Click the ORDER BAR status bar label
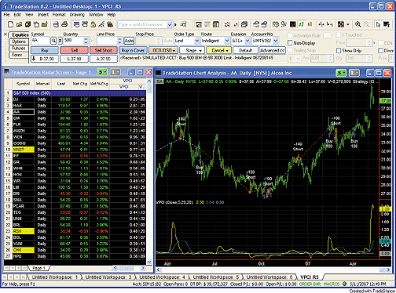The image size is (396, 293). pos(310,284)
